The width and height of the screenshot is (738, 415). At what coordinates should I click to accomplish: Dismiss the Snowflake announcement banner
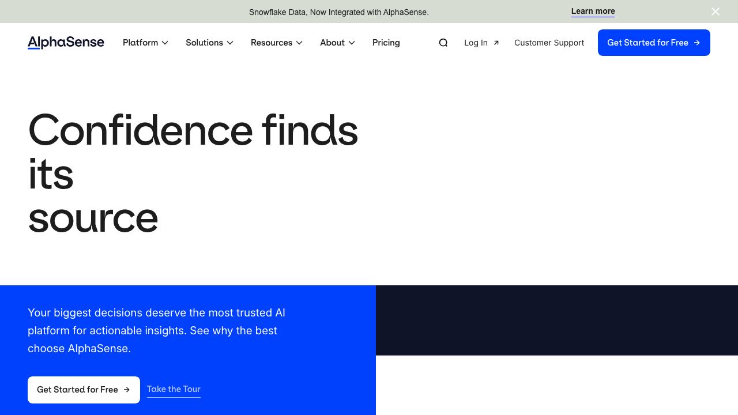pos(716,12)
